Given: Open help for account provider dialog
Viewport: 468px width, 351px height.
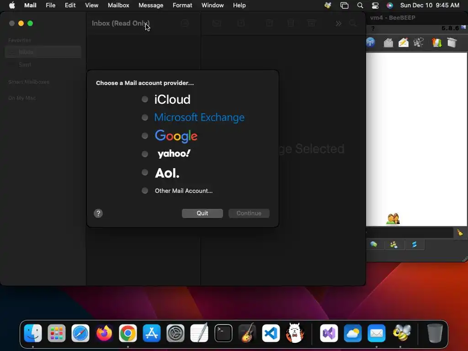Looking at the screenshot, I should [x=98, y=213].
